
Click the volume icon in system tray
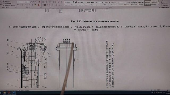(161, 92)
